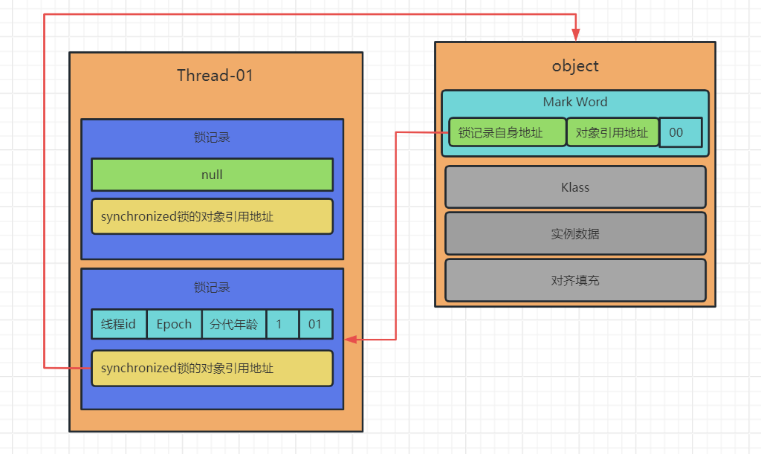Click the green null box
The width and height of the screenshot is (761, 454).
click(212, 175)
